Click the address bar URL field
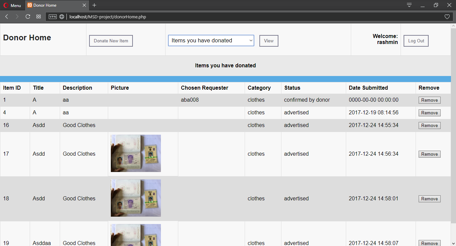The width and height of the screenshot is (456, 246). click(x=234, y=17)
